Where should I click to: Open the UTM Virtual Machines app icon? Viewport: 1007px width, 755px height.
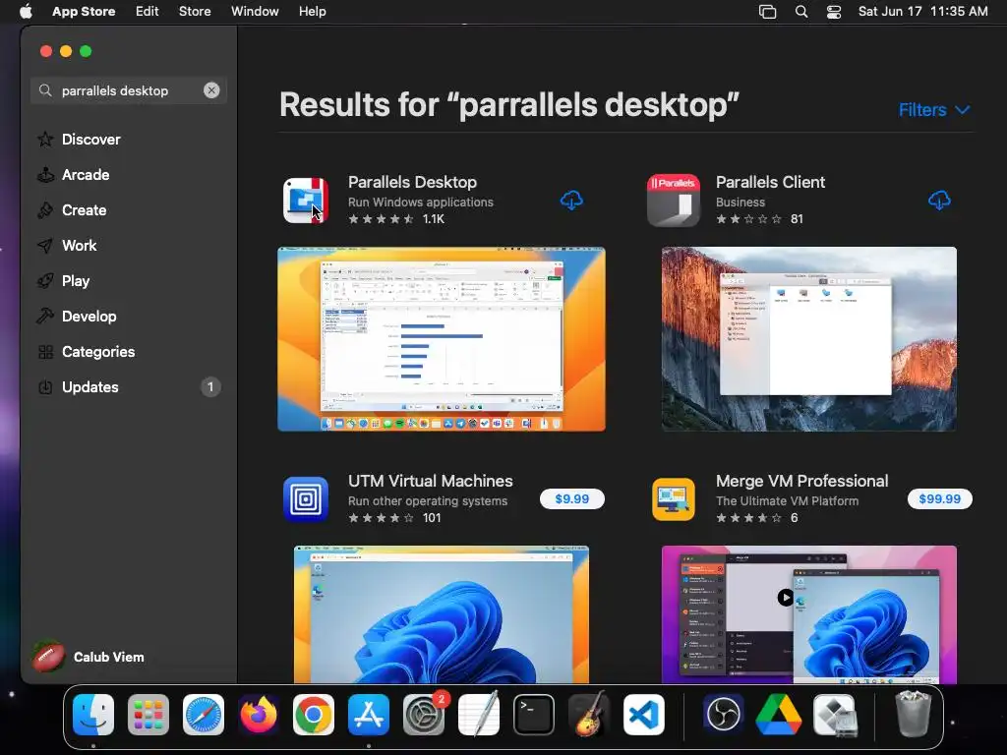pos(306,498)
